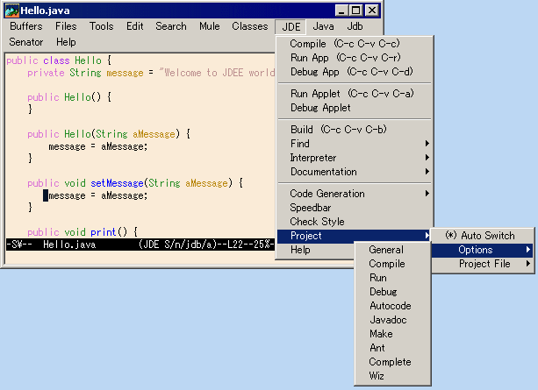Open Wiz project options

point(392,376)
